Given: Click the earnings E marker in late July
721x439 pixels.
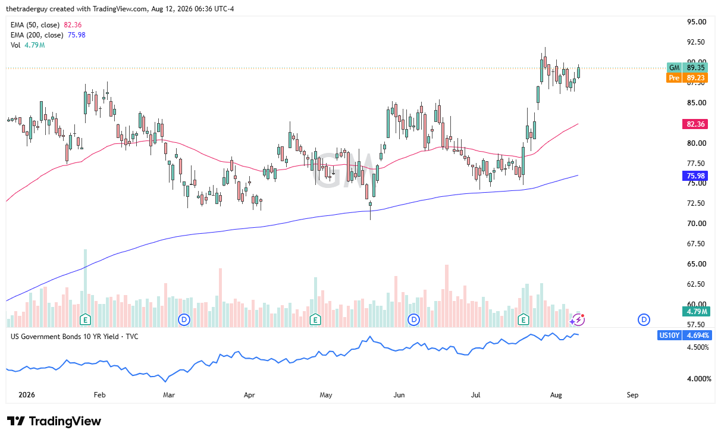Looking at the screenshot, I should [x=523, y=320].
